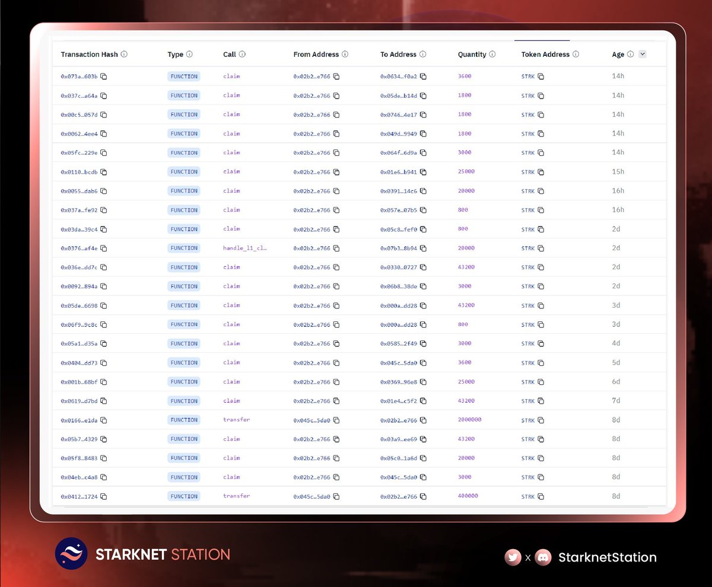The width and height of the screenshot is (712, 587).
Task: Open transaction 0x06f9…9c8c
Action: coord(79,324)
